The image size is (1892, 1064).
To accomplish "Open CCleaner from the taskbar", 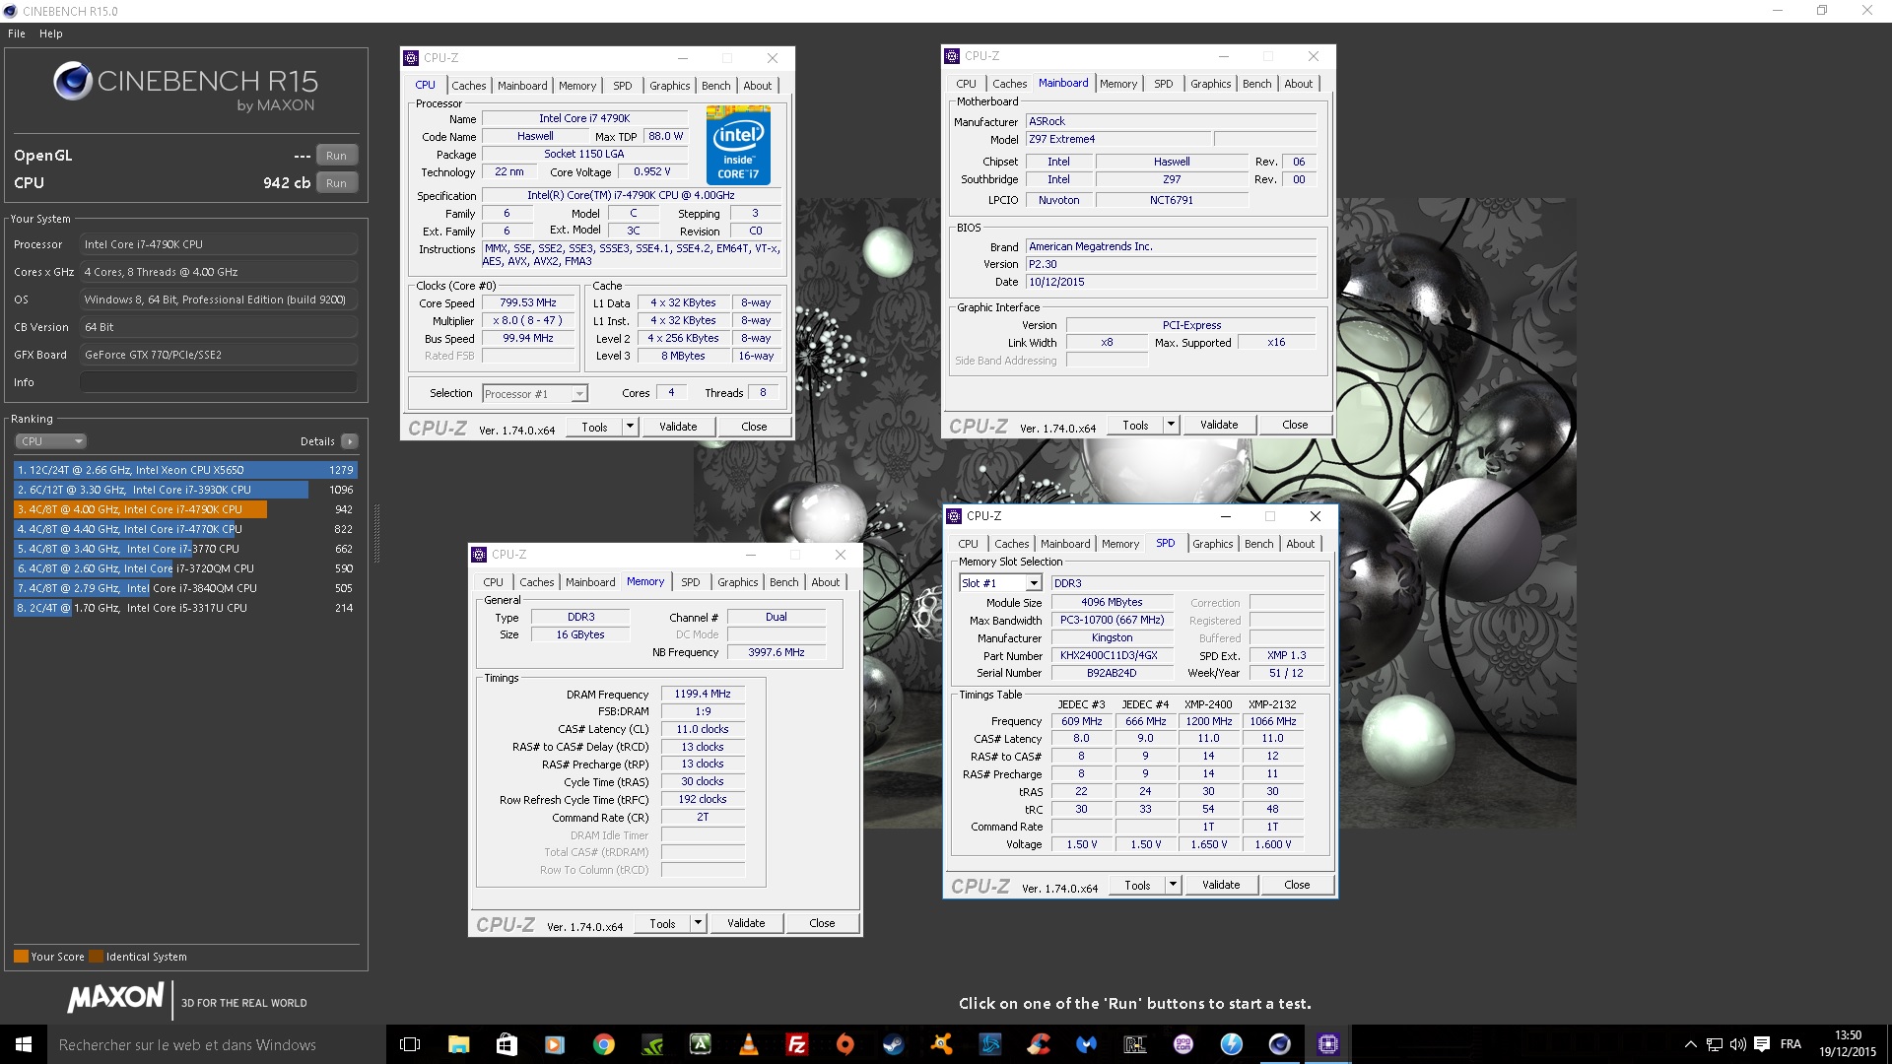I will pyautogui.click(x=1038, y=1044).
